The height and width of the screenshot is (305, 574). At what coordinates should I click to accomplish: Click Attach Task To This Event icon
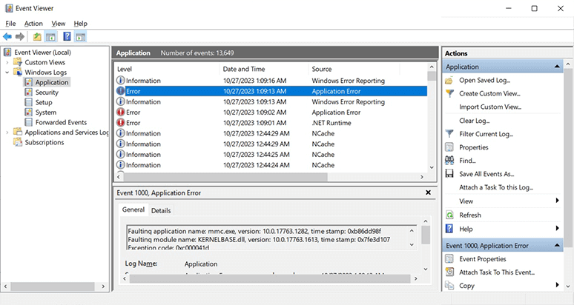[449, 272]
